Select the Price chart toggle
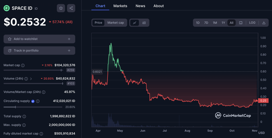The width and height of the screenshot is (272, 138). click(x=98, y=23)
